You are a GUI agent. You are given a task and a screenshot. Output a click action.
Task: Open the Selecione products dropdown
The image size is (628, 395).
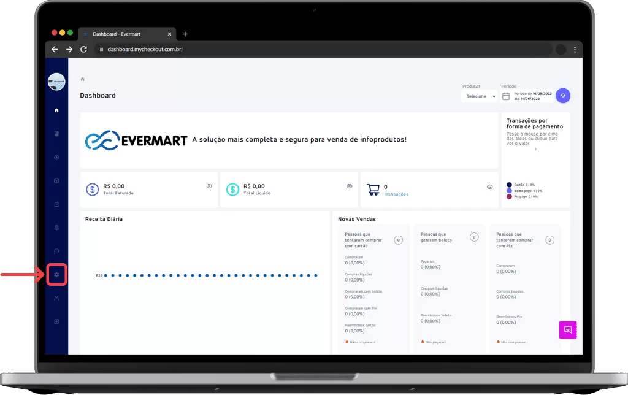pyautogui.click(x=479, y=96)
